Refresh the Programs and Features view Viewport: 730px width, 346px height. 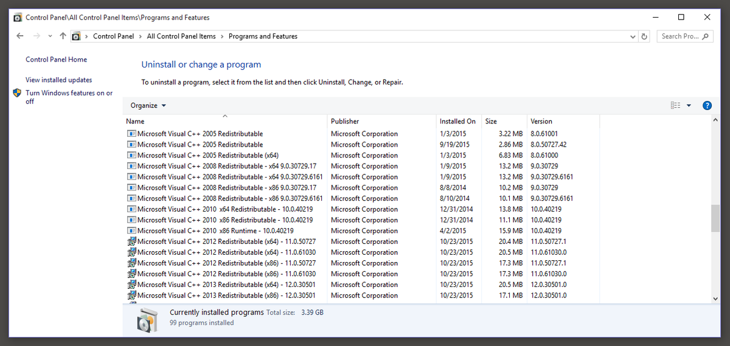click(x=645, y=36)
